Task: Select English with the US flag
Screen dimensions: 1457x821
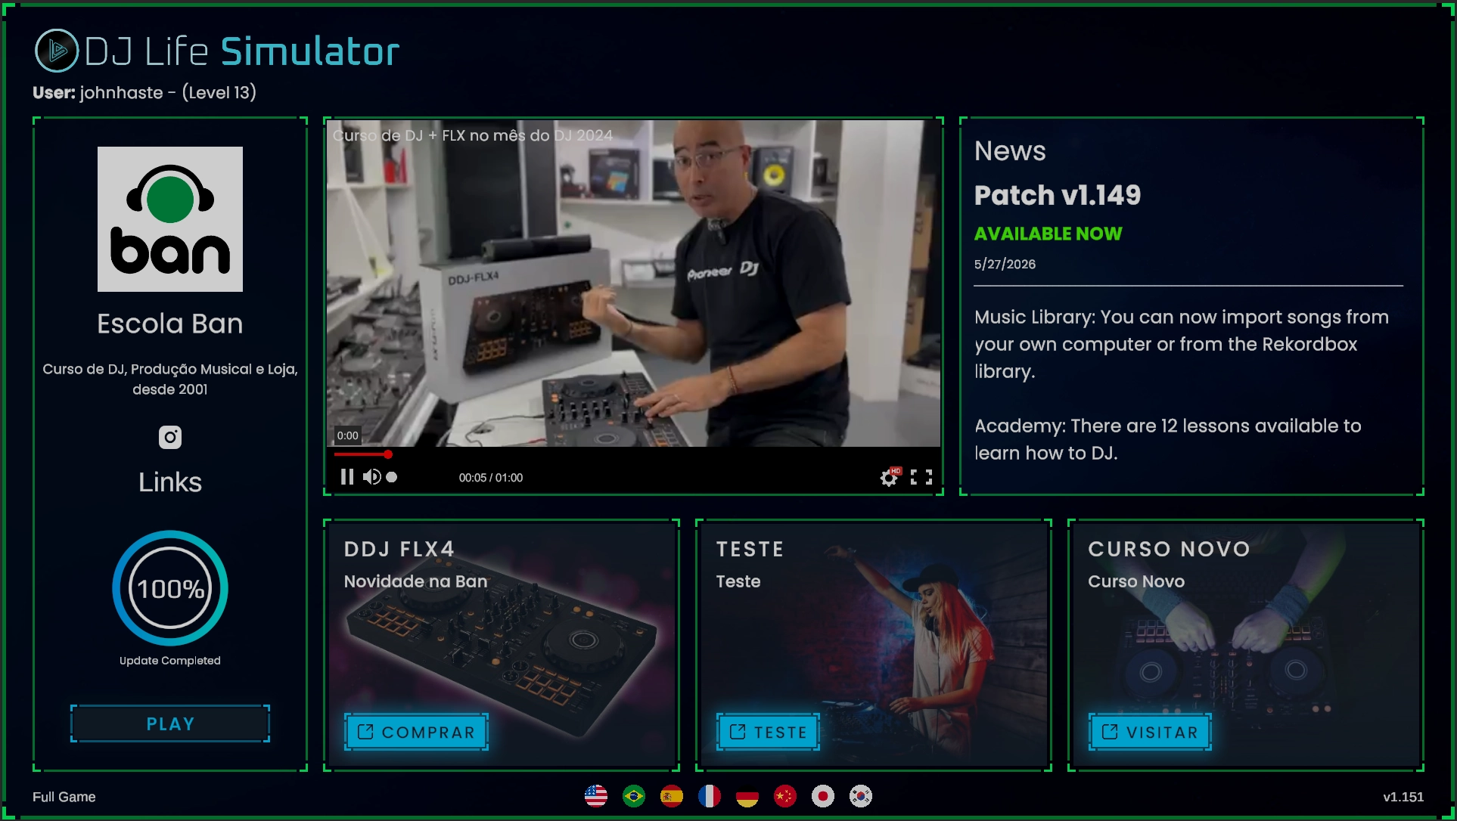Action: tap(596, 796)
